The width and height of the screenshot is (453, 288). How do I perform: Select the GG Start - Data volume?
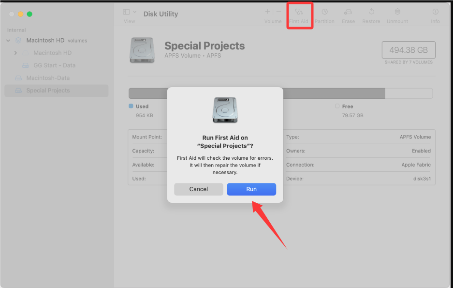(x=57, y=66)
